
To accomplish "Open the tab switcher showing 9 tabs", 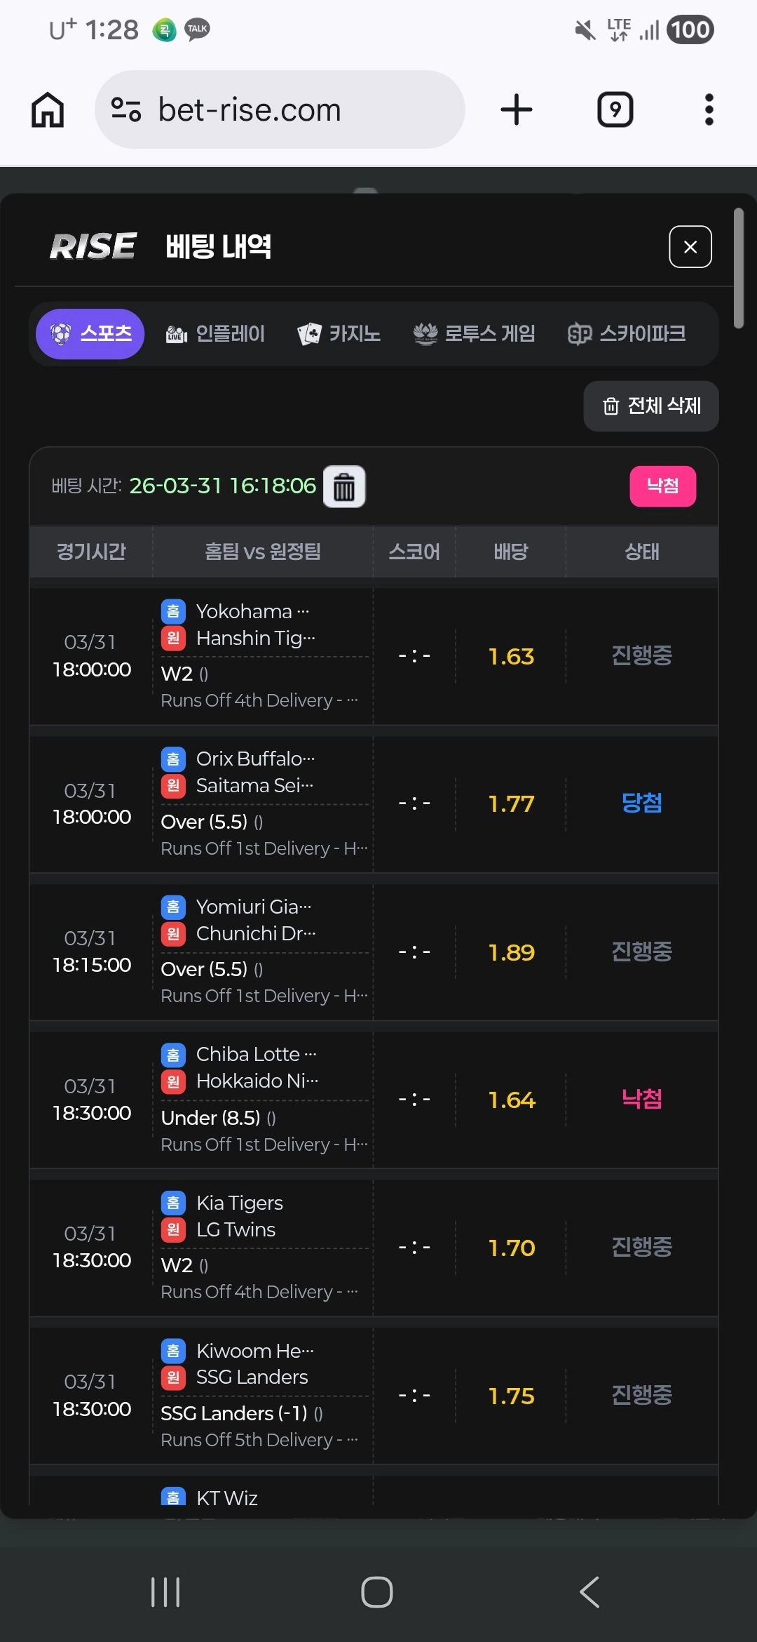I will point(615,109).
